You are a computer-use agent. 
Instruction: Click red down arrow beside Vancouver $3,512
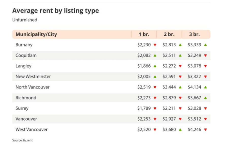tap(205, 119)
